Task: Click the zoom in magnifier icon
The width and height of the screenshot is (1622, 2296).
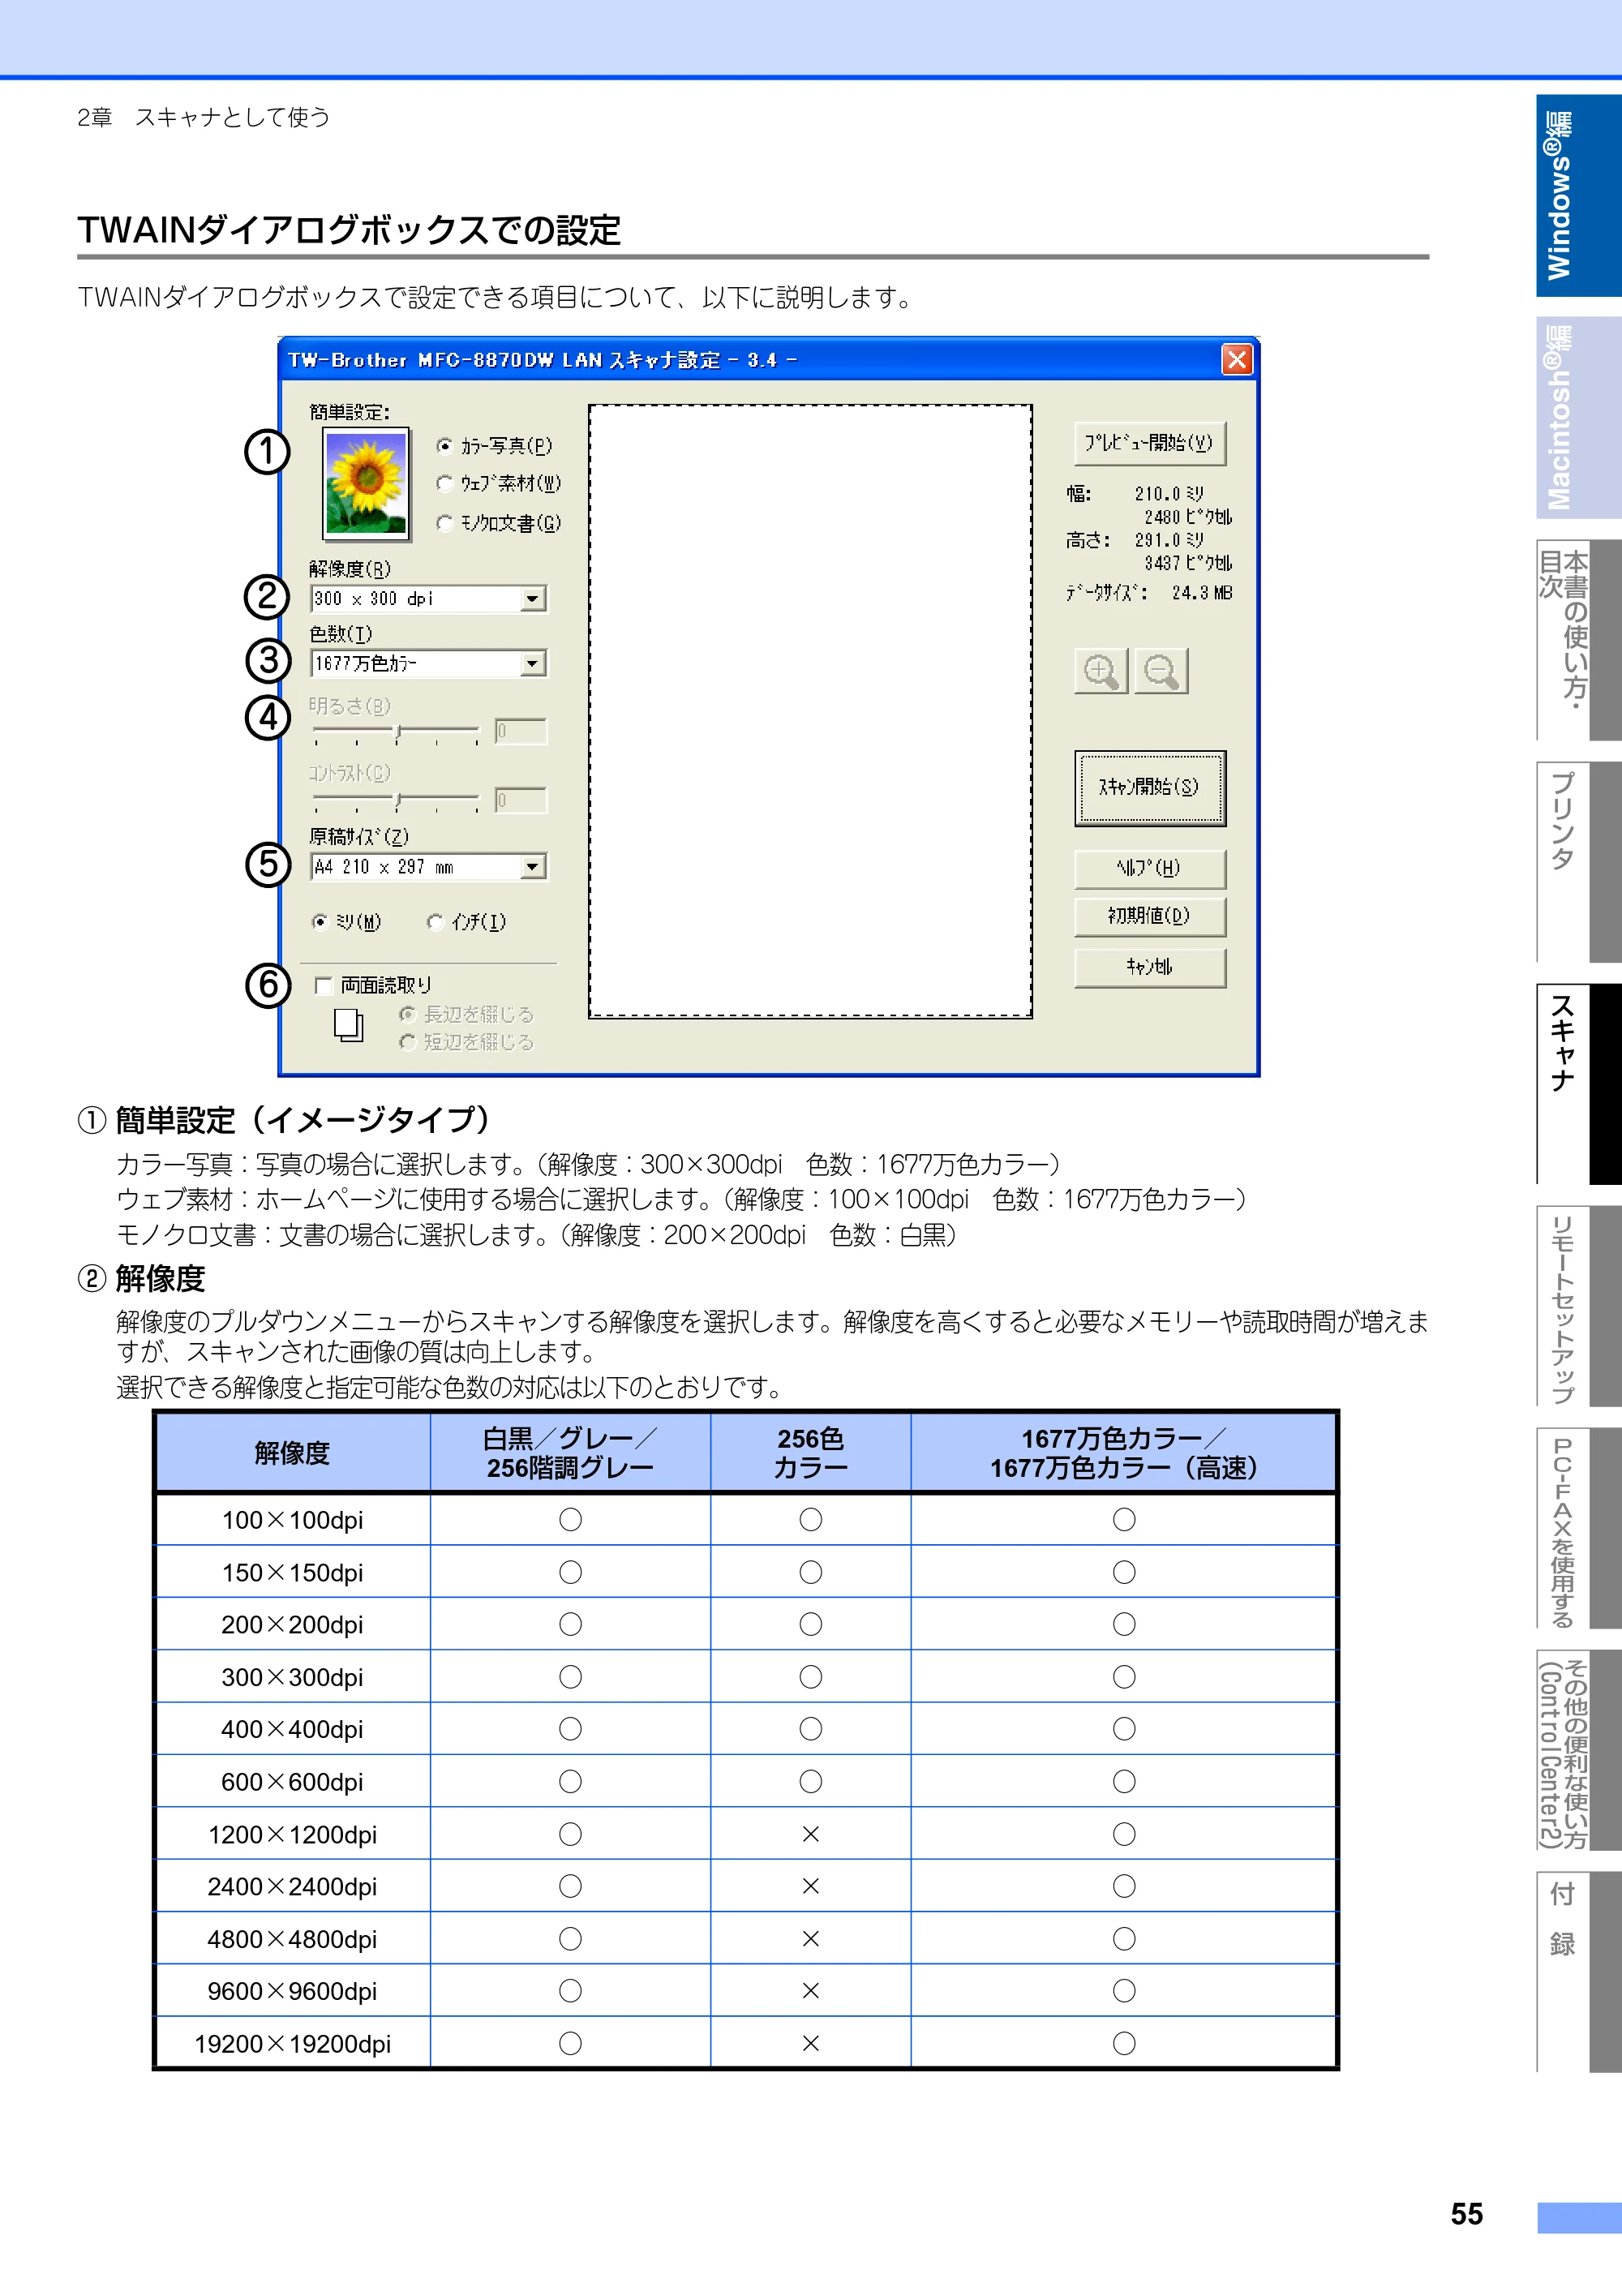Action: tap(1100, 670)
